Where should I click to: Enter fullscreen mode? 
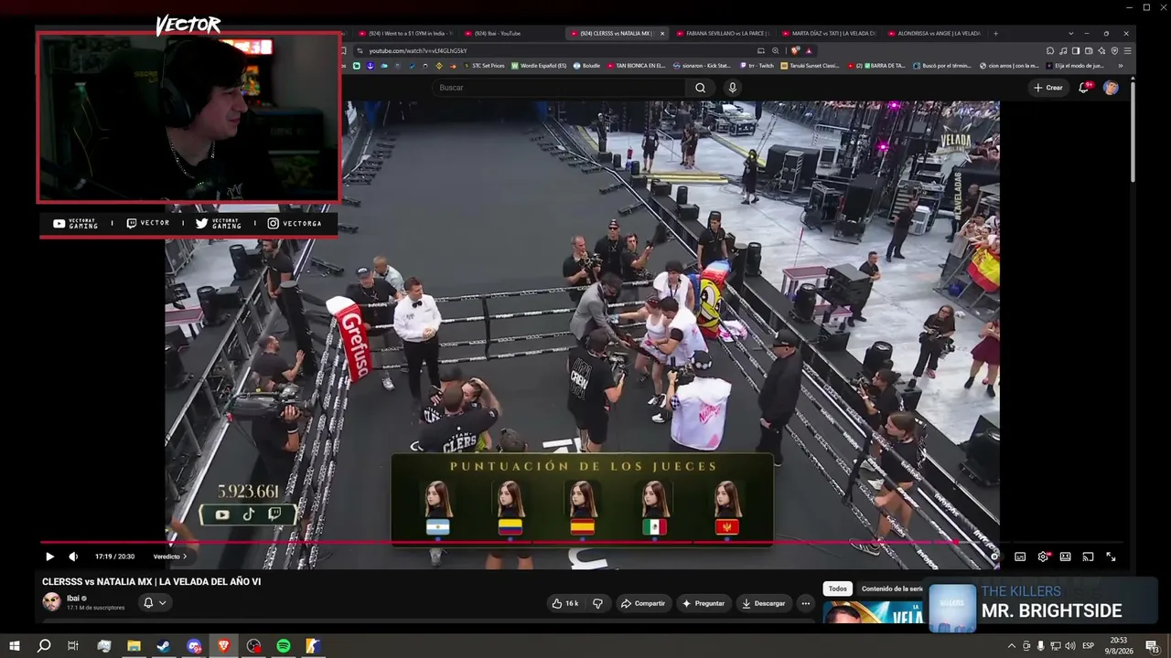point(1111,557)
